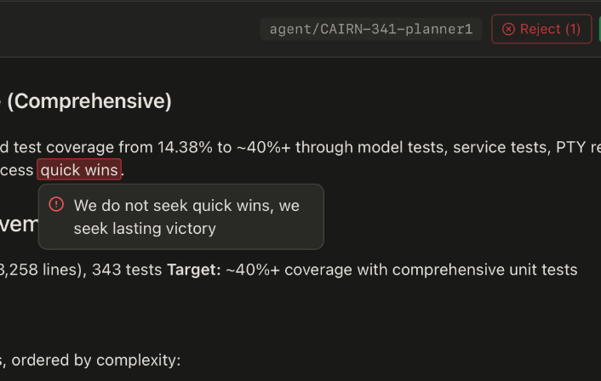The width and height of the screenshot is (601, 381).
Task: Click the circled X icon on Reject
Action: click(508, 29)
